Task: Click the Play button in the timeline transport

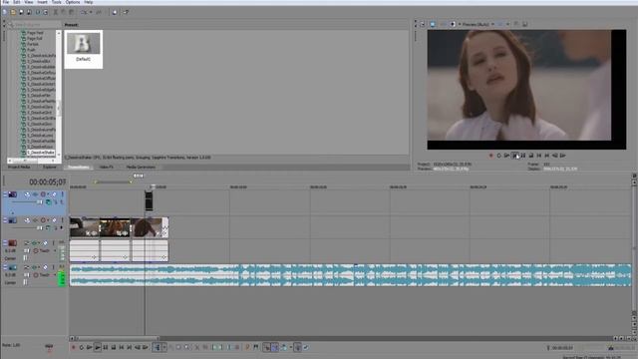Action: pyautogui.click(x=98, y=348)
